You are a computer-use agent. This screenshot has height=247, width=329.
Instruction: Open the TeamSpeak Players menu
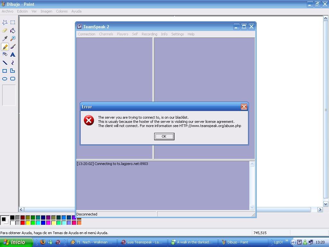click(122, 34)
